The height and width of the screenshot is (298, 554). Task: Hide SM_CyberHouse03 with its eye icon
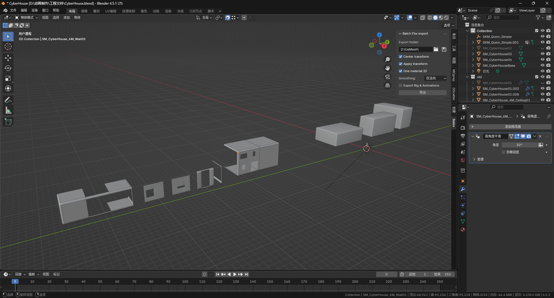coord(542,54)
